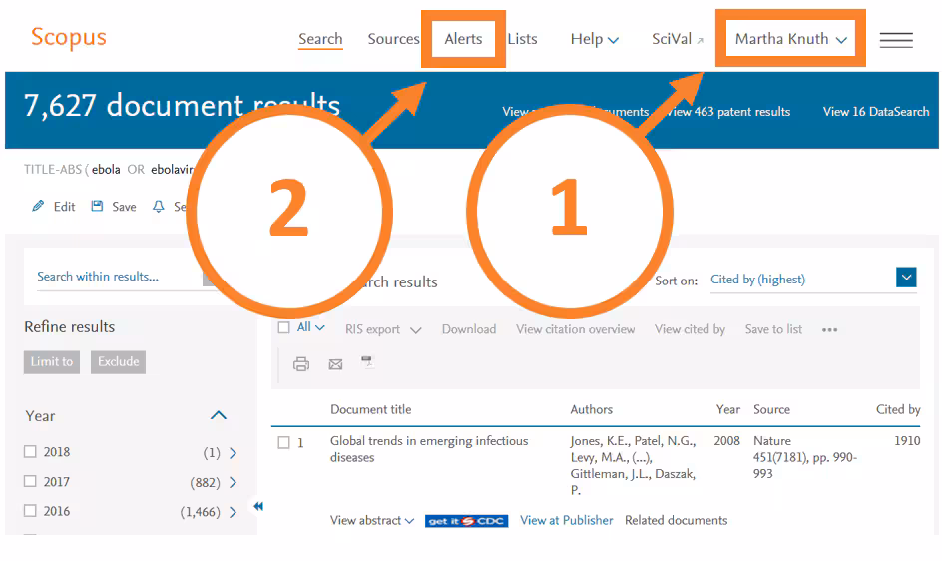The width and height of the screenshot is (942, 561).
Task: Expand View abstract for result 1
Action: tap(372, 521)
